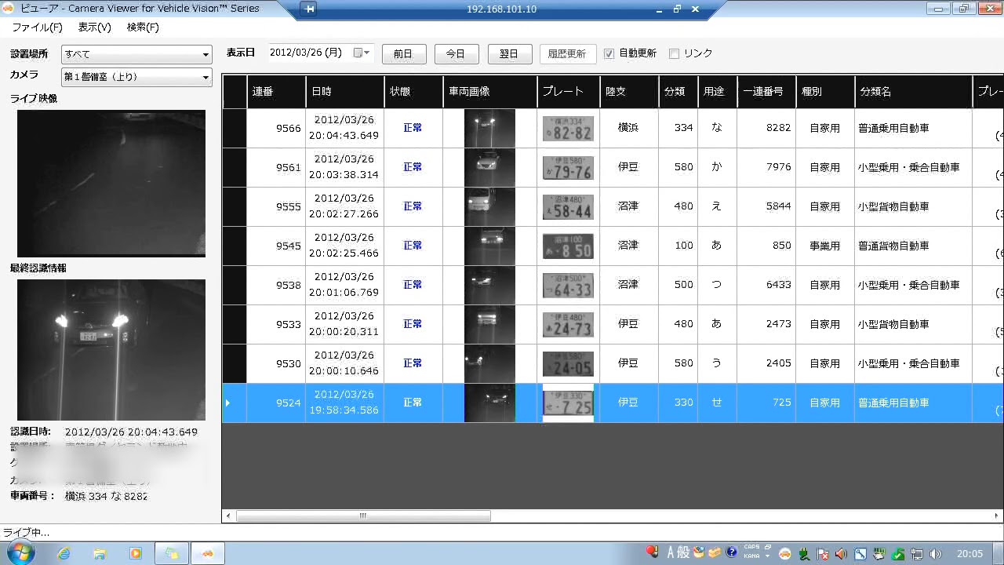
Task: Open the volume speaker tray icon
Action: pyautogui.click(x=936, y=553)
